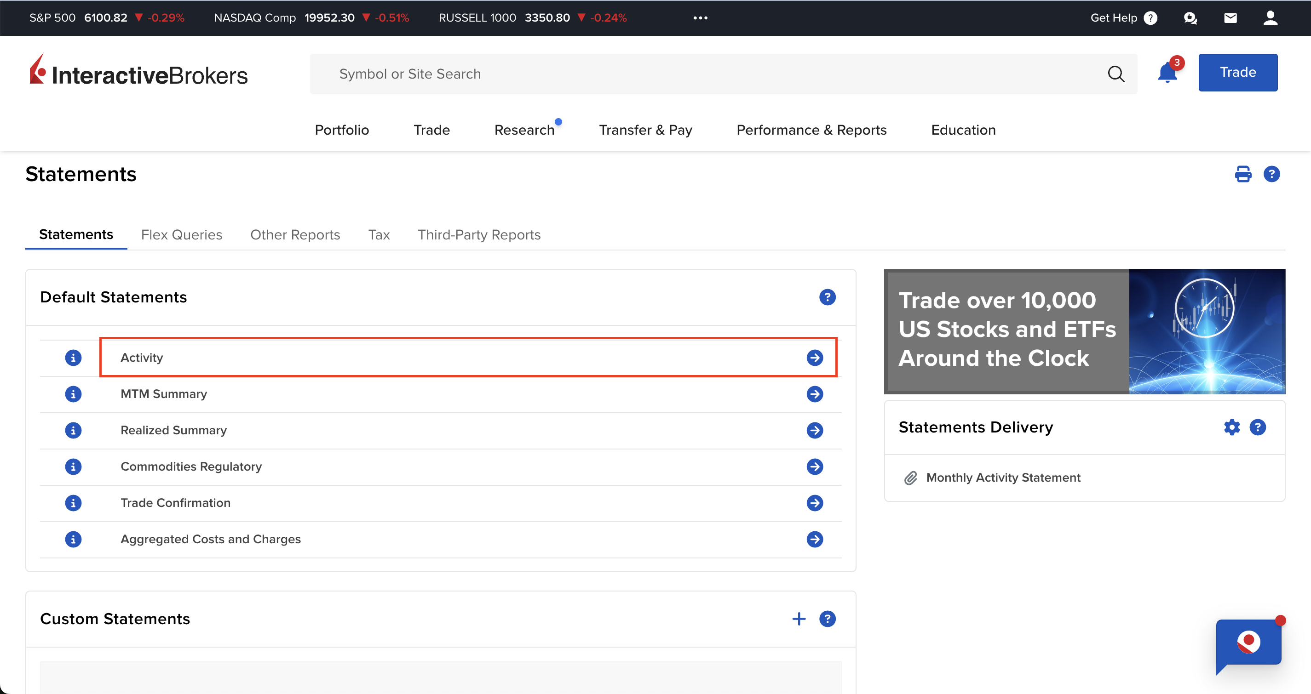Click the info icon for MTM Summary
The height and width of the screenshot is (694, 1311).
73,394
